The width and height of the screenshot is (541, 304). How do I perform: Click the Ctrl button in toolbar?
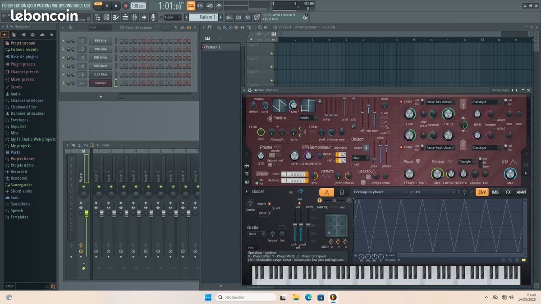(238, 18)
